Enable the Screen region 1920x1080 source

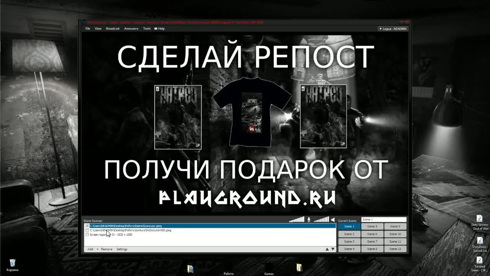click(x=87, y=234)
